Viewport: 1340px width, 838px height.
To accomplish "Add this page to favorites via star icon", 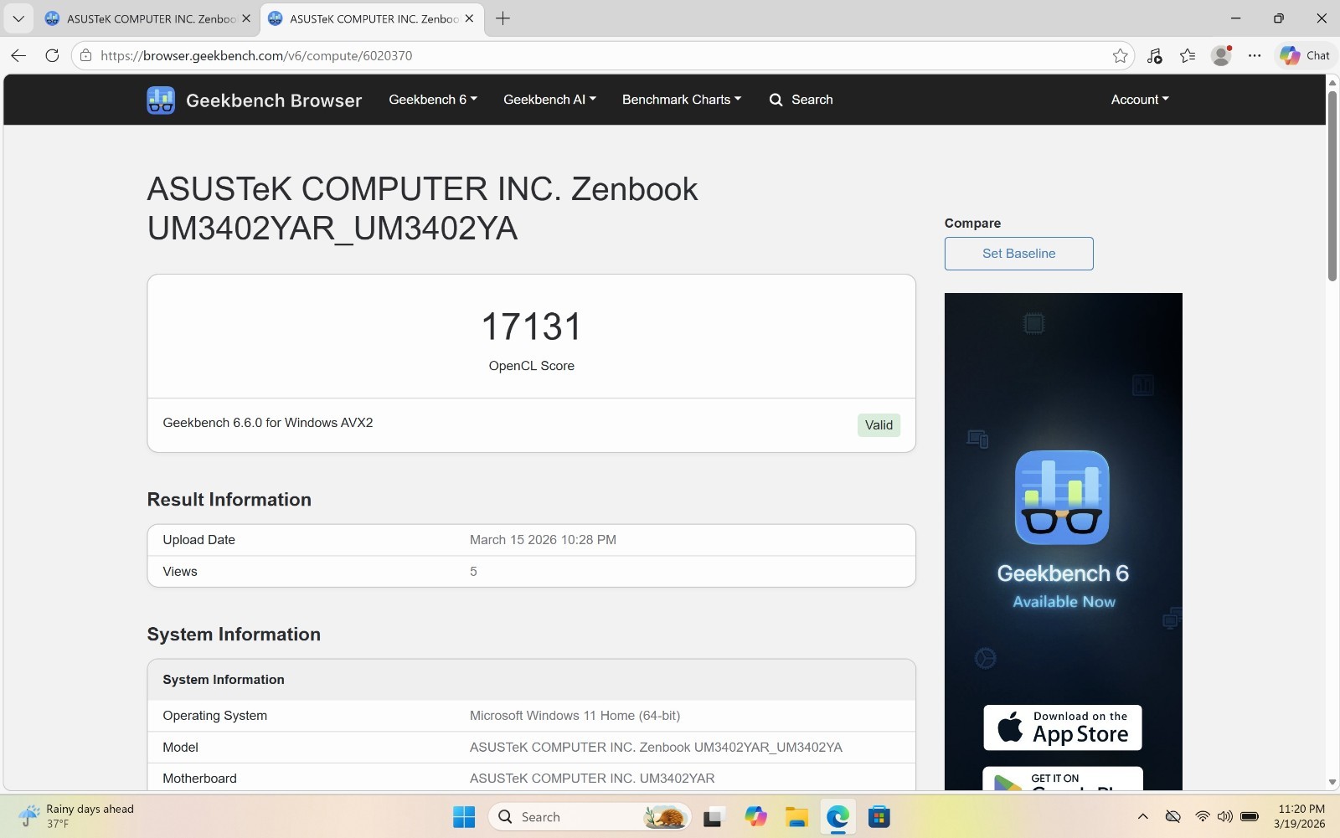I will [1121, 55].
